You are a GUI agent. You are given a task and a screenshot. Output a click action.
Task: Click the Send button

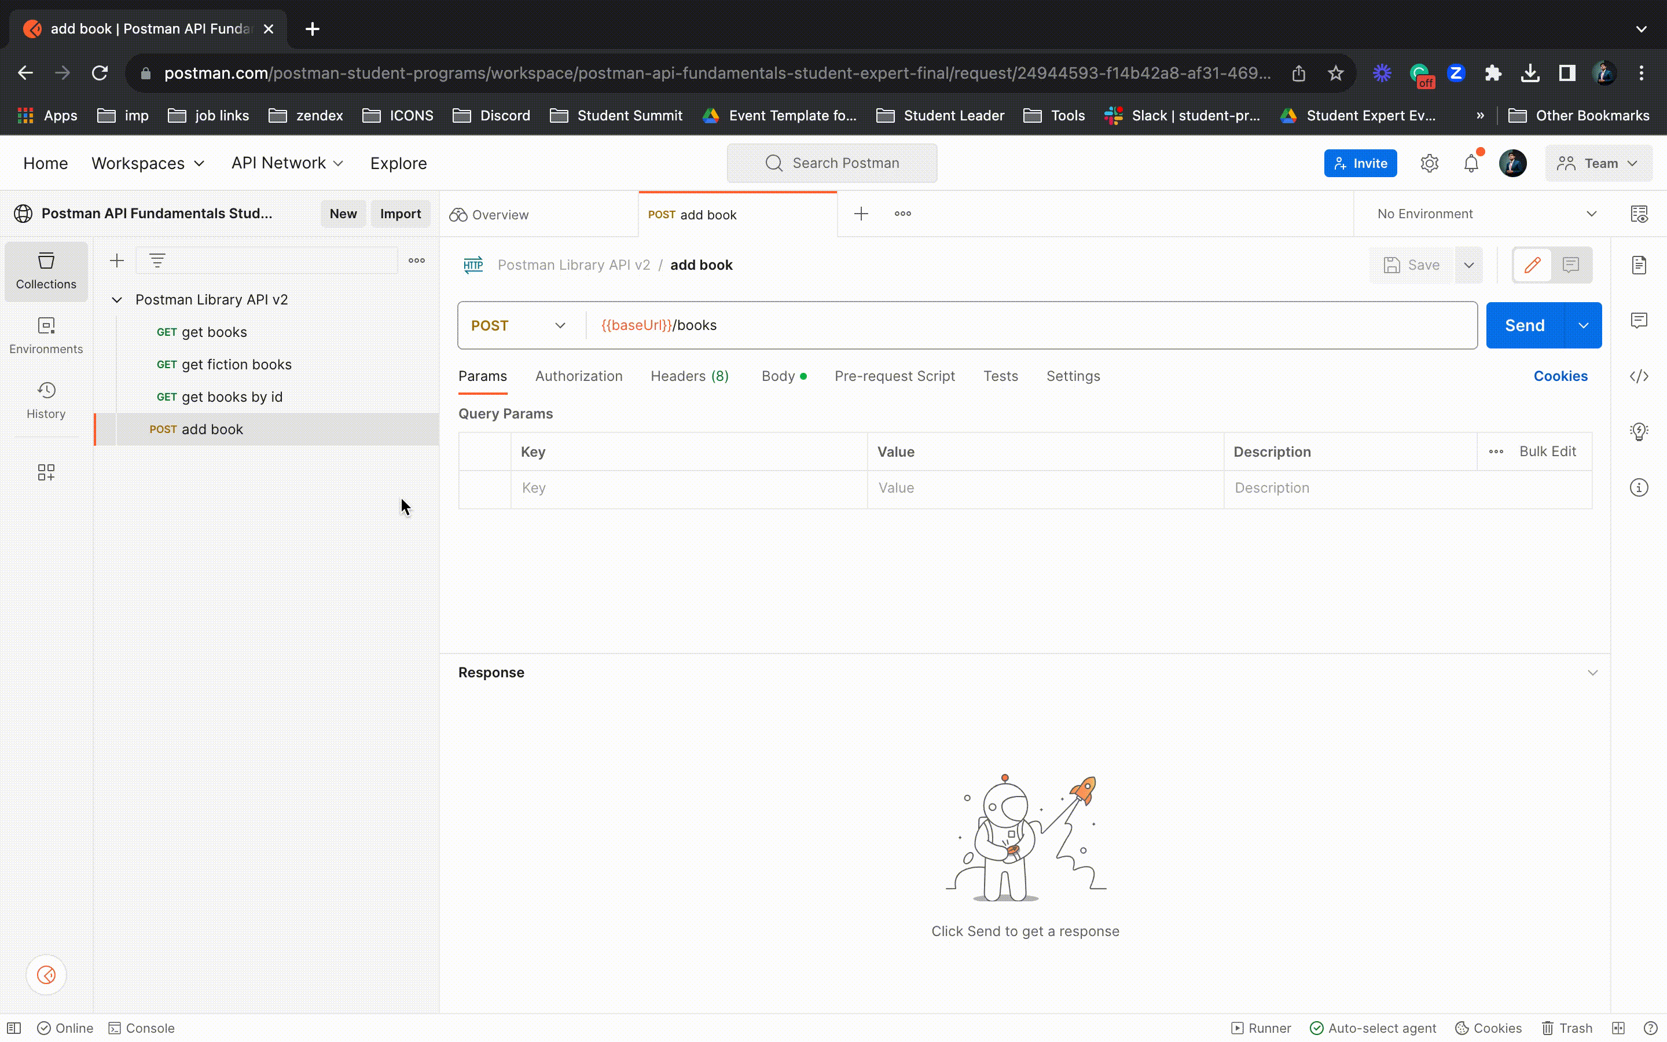point(1525,325)
